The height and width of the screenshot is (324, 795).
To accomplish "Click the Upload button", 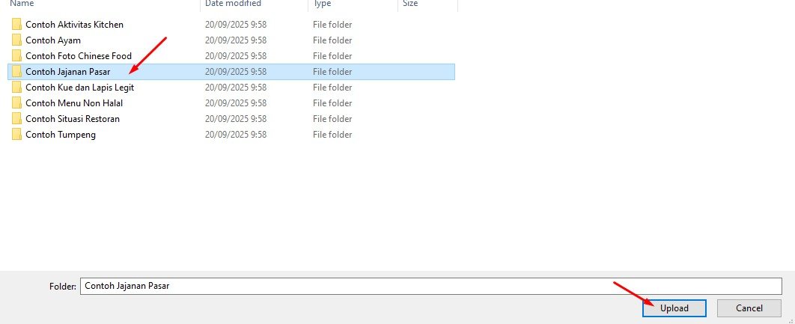I will 674,308.
